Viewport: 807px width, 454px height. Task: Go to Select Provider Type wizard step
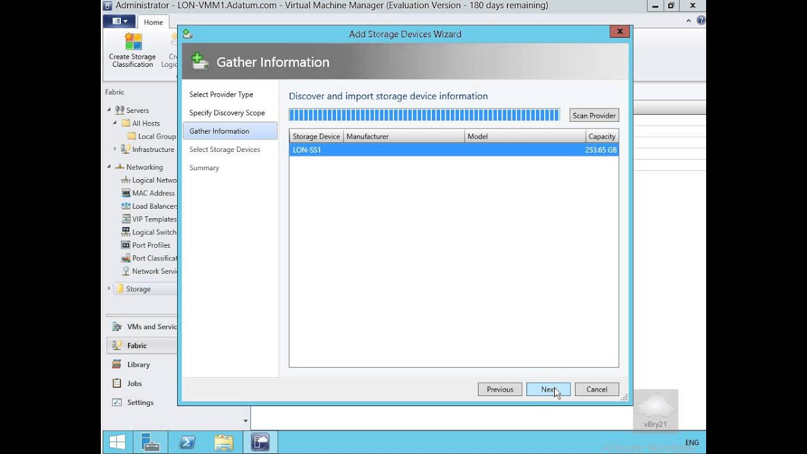pyautogui.click(x=221, y=95)
